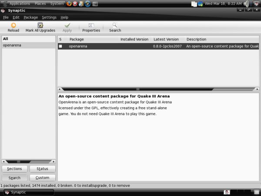Viewport: 261px width, 196px height.
Task: Click the network monitor tray icon
Action: tap(200, 3)
